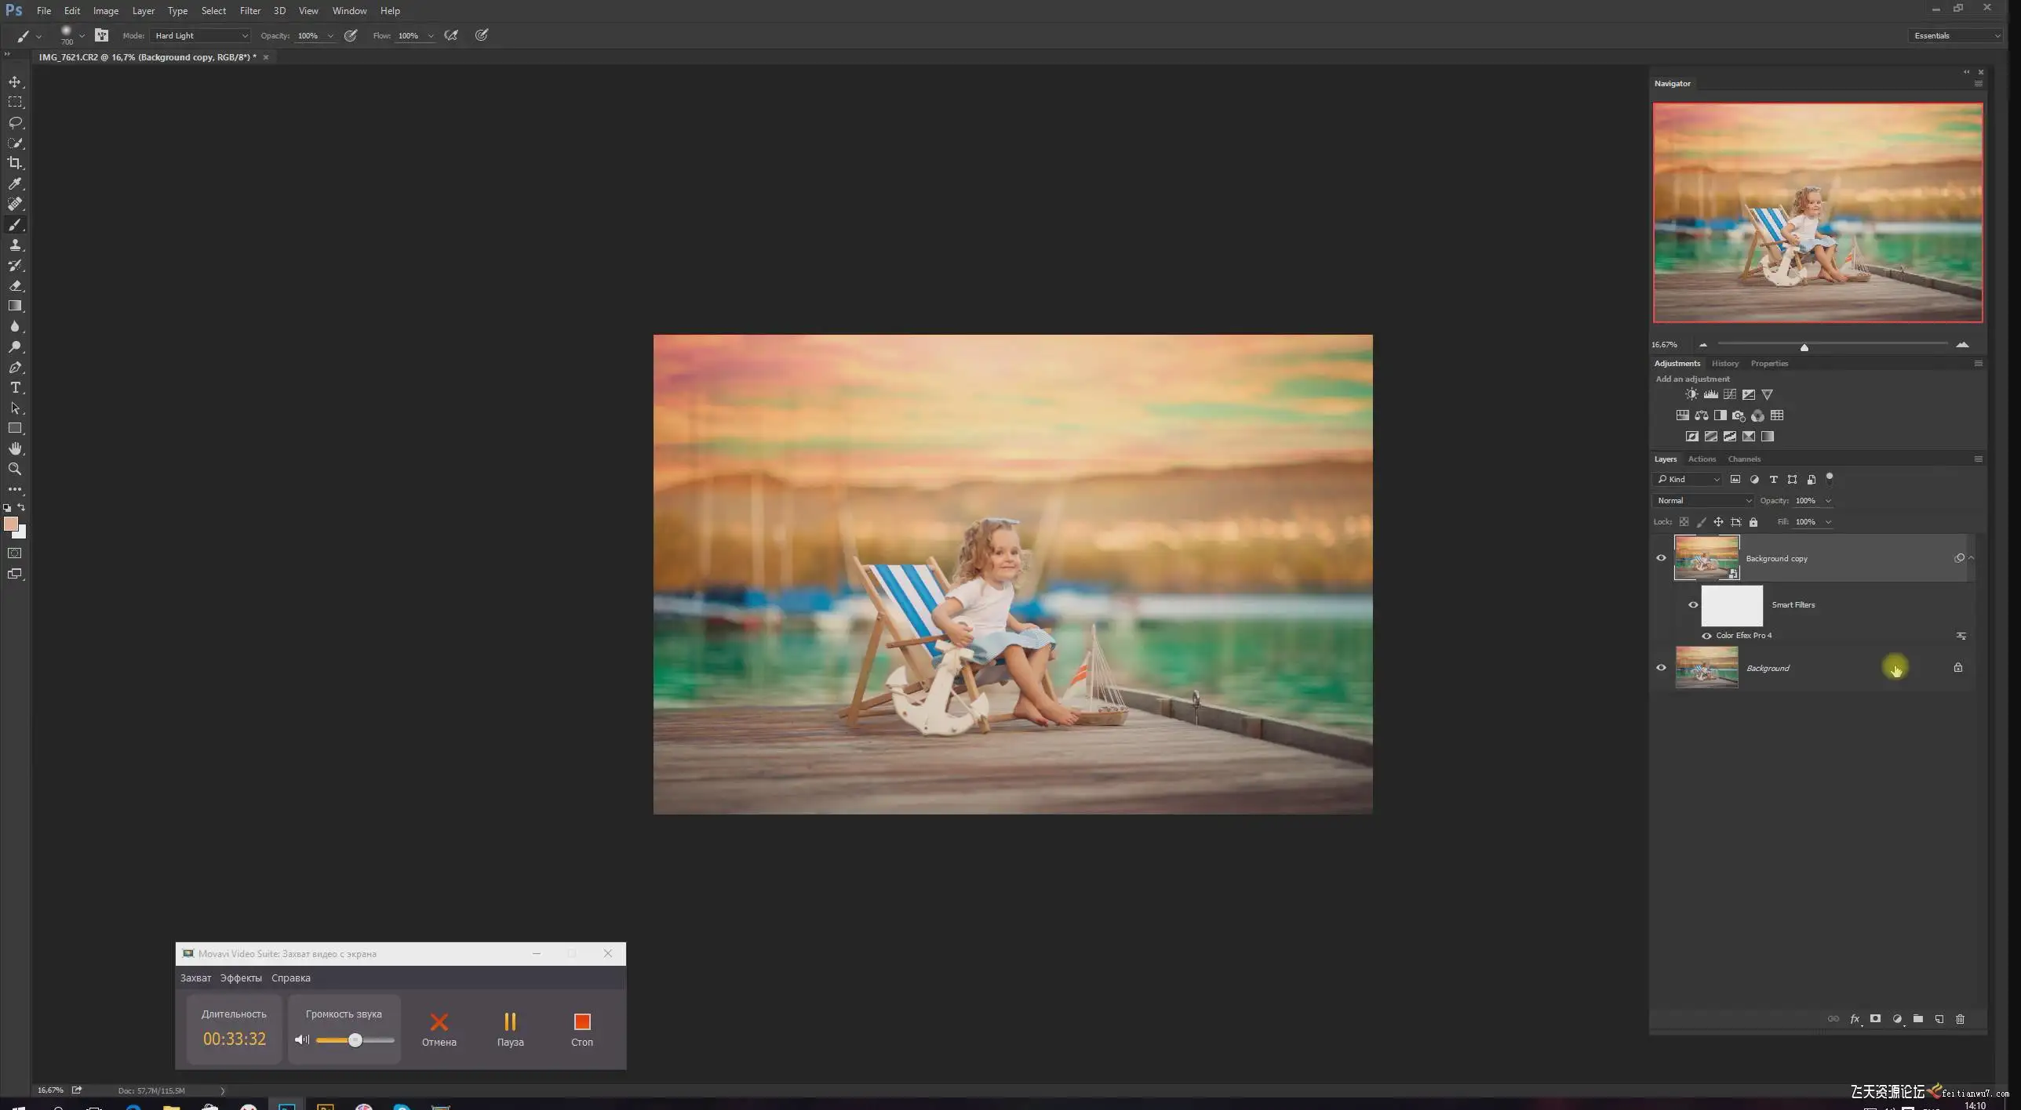
Task: Toggle visibility of Background layer
Action: (1661, 668)
